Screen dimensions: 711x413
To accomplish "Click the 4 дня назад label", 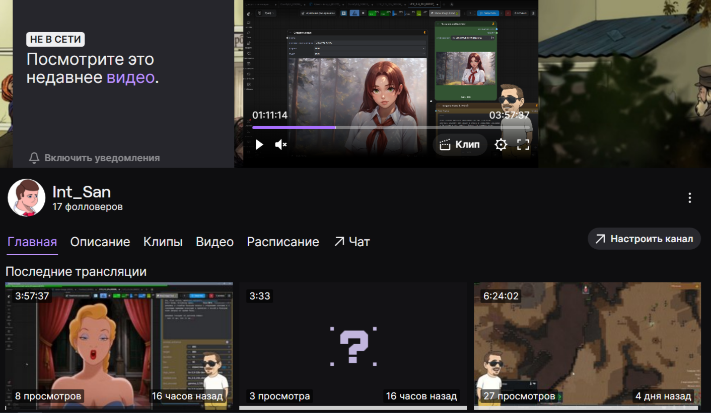I will (663, 396).
